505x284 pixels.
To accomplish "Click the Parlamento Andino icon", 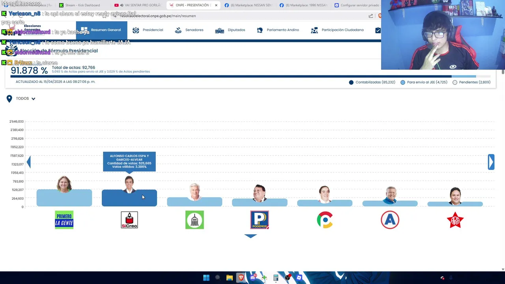I will [x=260, y=30].
